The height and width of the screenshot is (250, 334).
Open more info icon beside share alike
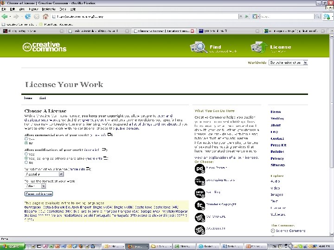[x=105, y=158]
